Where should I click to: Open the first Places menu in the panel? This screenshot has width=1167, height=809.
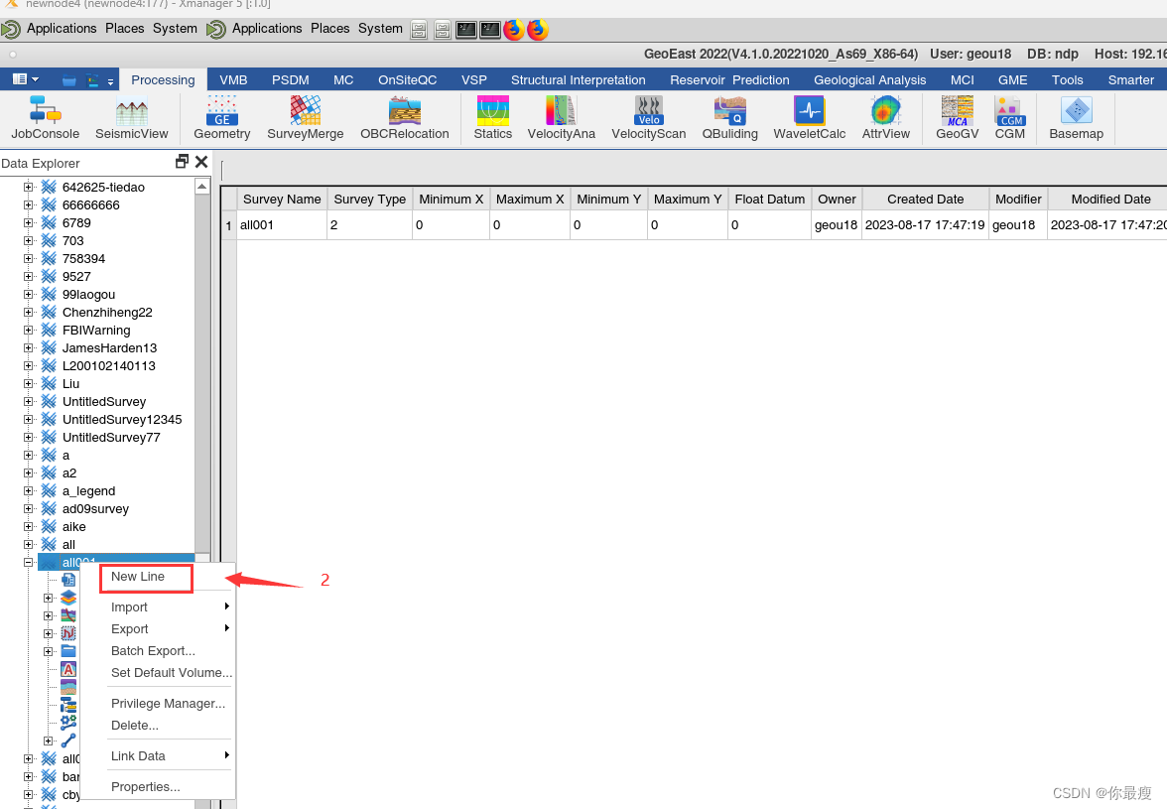coord(124,28)
